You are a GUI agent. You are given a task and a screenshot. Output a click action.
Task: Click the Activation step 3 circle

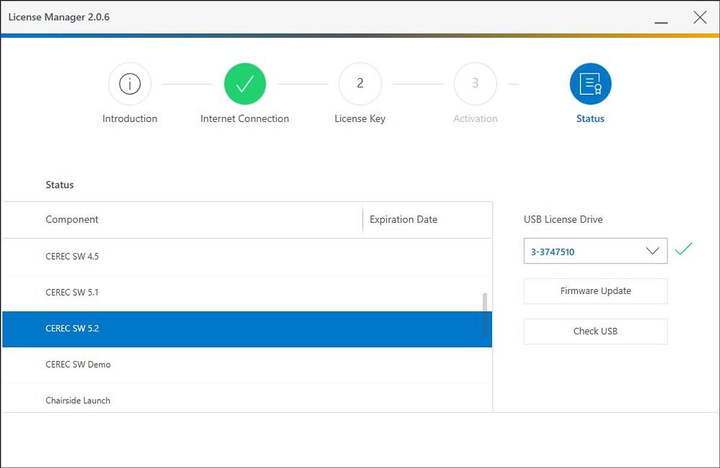475,84
